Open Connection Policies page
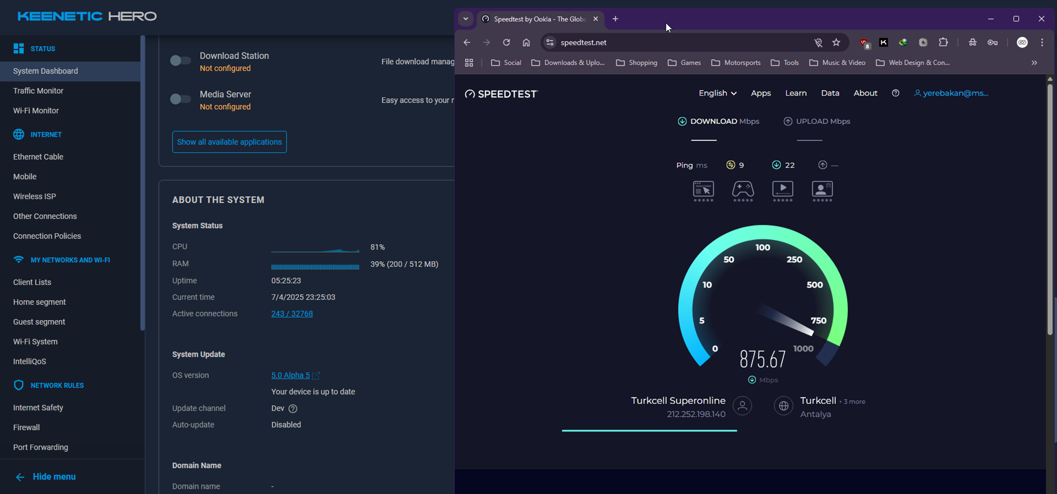This screenshot has width=1057, height=494. 47,236
